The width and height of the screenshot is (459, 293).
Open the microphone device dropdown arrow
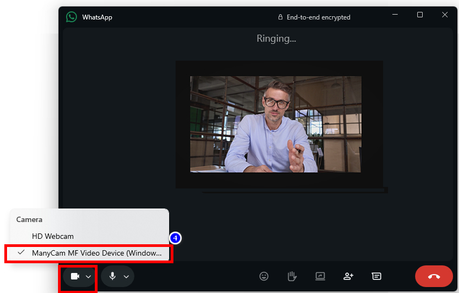126,277
